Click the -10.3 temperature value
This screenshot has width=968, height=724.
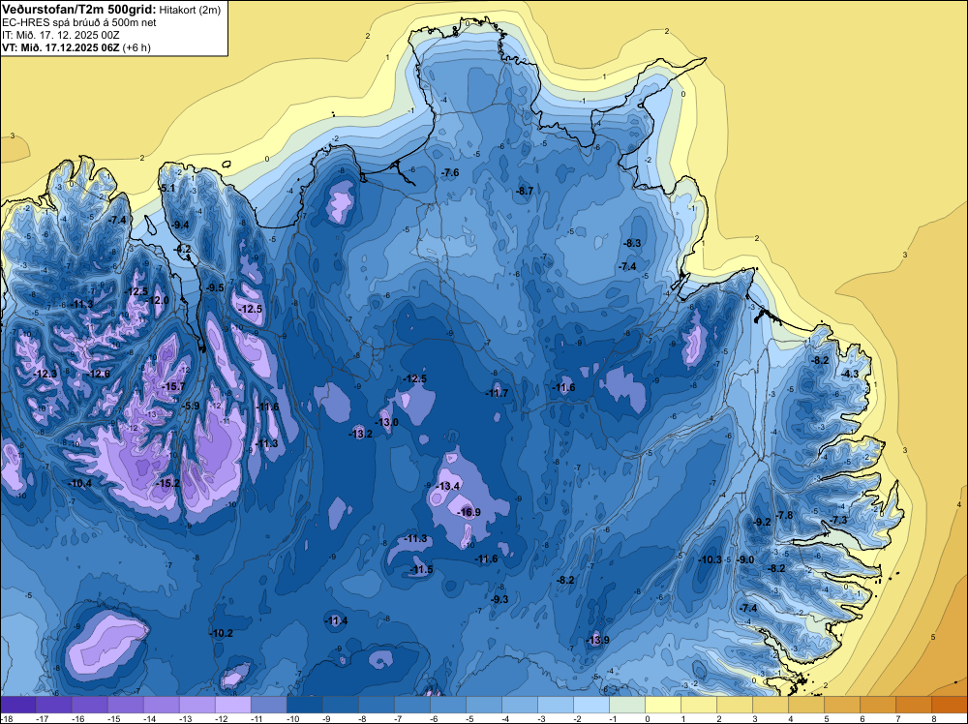tap(710, 559)
